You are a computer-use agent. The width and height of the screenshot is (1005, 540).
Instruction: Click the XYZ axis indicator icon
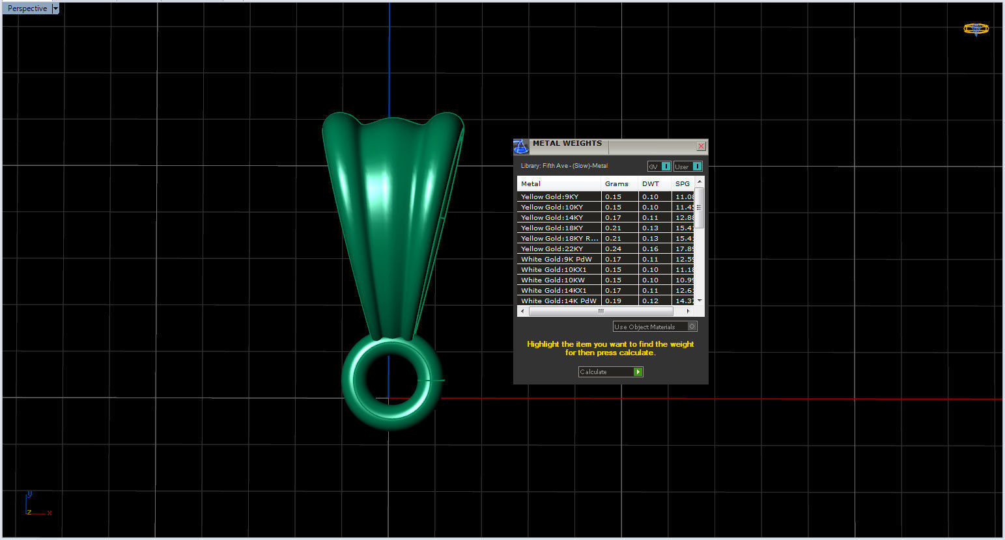38,504
